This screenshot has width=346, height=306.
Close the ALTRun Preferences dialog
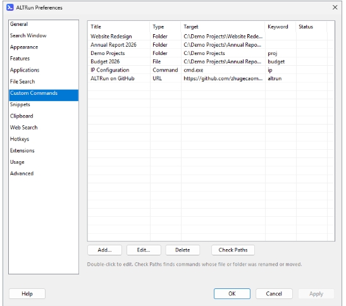click(335, 8)
